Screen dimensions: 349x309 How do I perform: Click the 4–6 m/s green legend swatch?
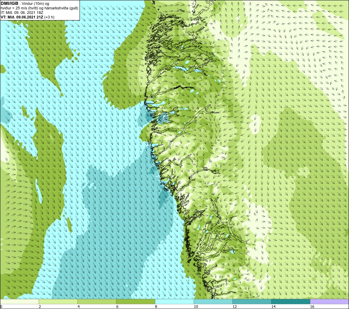click(97, 302)
